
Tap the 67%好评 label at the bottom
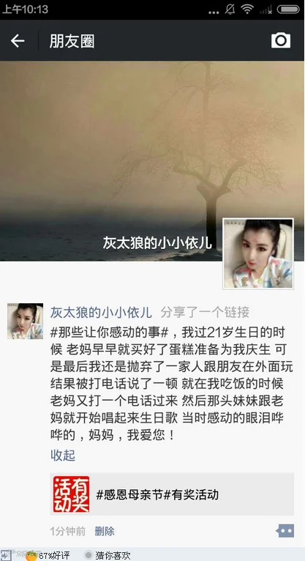click(54, 556)
